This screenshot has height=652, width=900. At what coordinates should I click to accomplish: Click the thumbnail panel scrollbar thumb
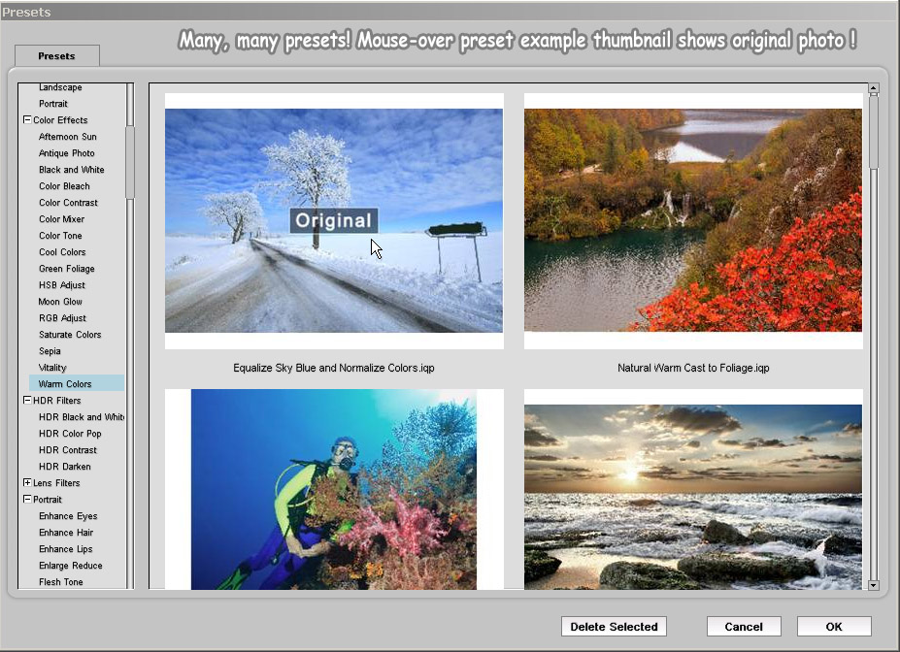[x=874, y=131]
